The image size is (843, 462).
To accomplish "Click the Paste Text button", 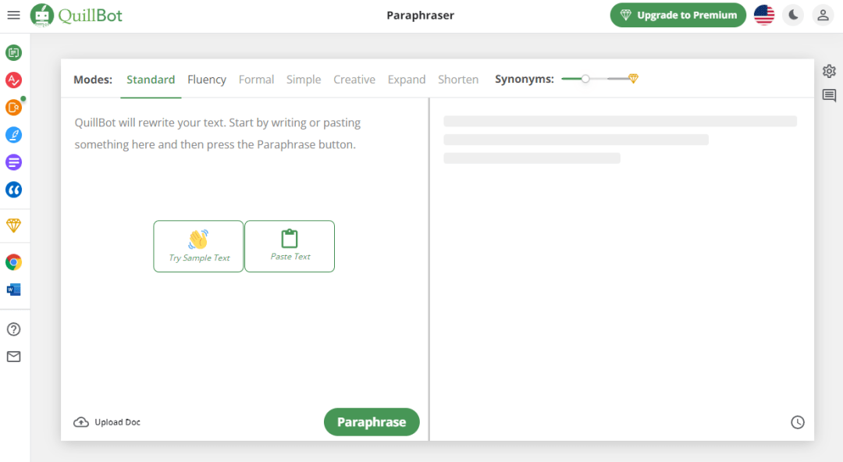I will click(x=290, y=247).
